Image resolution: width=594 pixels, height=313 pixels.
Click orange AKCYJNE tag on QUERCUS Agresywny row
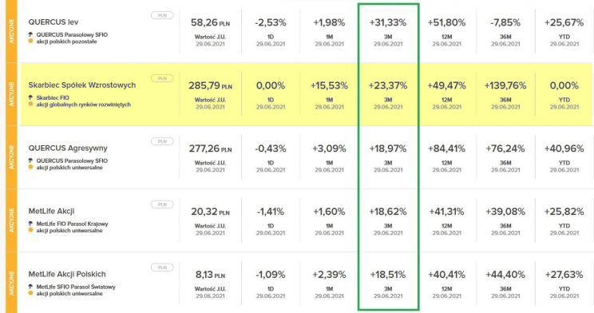[11, 157]
